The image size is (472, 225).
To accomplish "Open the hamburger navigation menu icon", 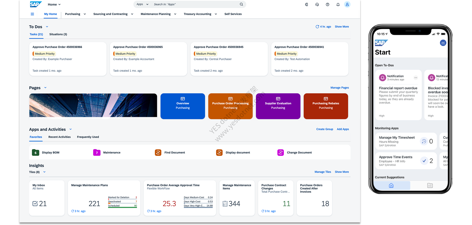I will coord(32,14).
